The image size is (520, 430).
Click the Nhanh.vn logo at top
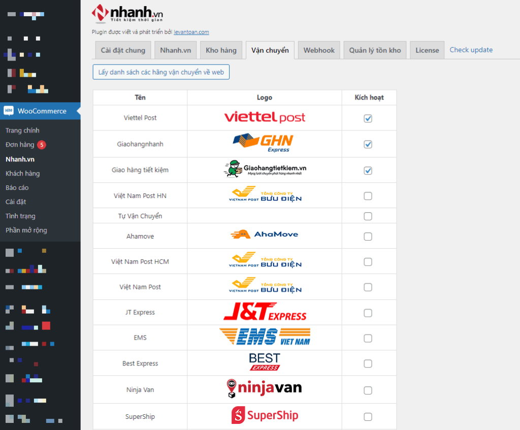tap(127, 12)
